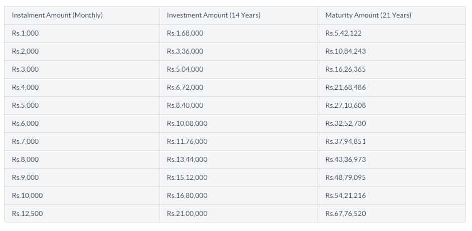Select the Rs.1,000 instalment cell
Viewport: 472px width, 231px height.
point(25,34)
